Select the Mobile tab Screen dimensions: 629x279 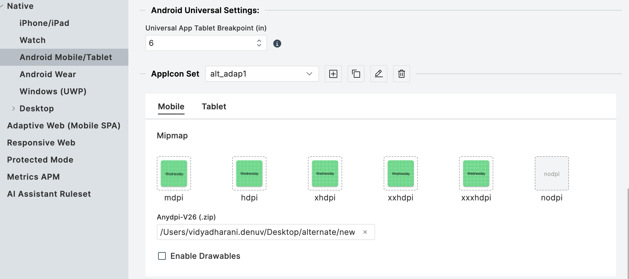click(171, 106)
